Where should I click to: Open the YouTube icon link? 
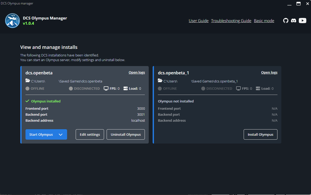pos(302,21)
